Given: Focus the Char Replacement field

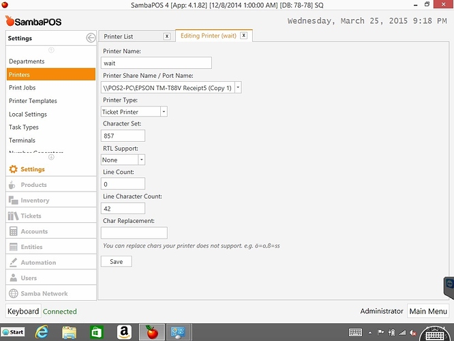Looking at the screenshot, I should click(x=134, y=233).
